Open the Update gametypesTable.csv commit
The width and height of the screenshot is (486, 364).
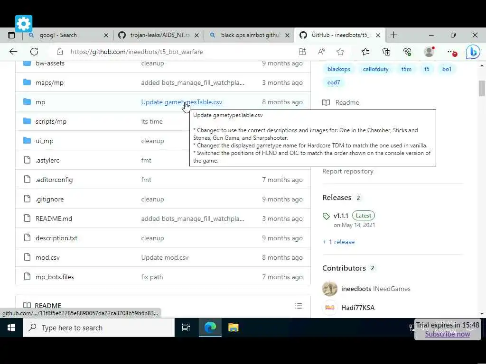pyautogui.click(x=182, y=102)
